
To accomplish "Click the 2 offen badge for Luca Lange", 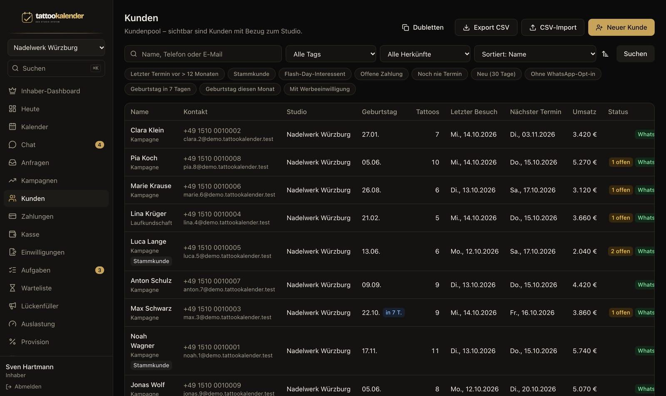I will point(620,251).
